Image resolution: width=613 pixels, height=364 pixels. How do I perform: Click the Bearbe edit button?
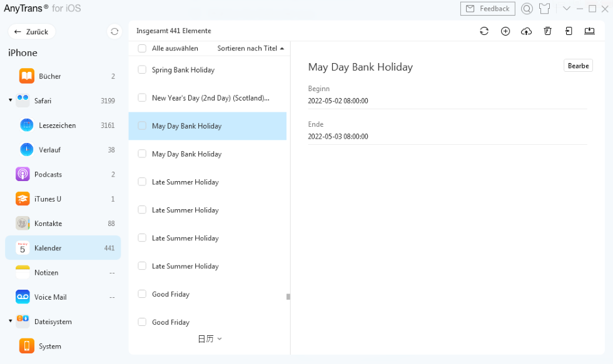(x=578, y=66)
